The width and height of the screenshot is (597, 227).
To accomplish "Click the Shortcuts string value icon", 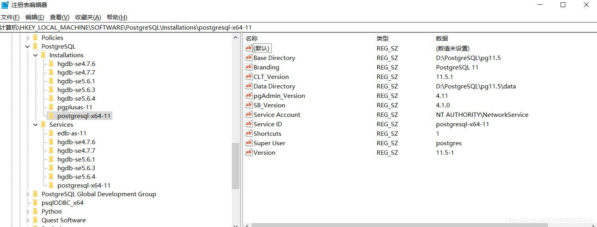I will [248, 133].
